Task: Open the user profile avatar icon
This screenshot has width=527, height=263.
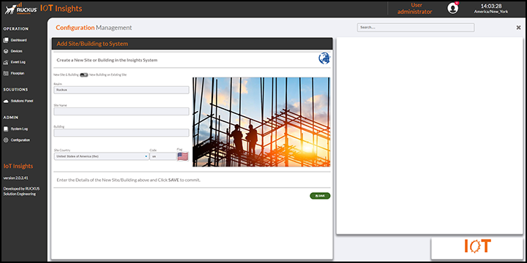Action: [453, 8]
